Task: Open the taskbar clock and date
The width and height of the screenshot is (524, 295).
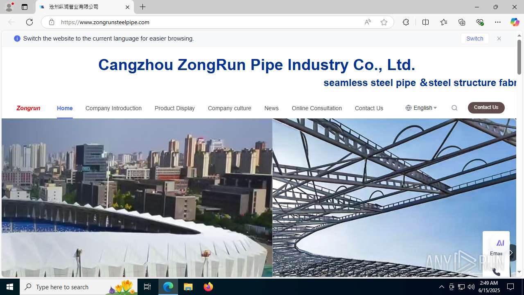Action: pos(489,286)
